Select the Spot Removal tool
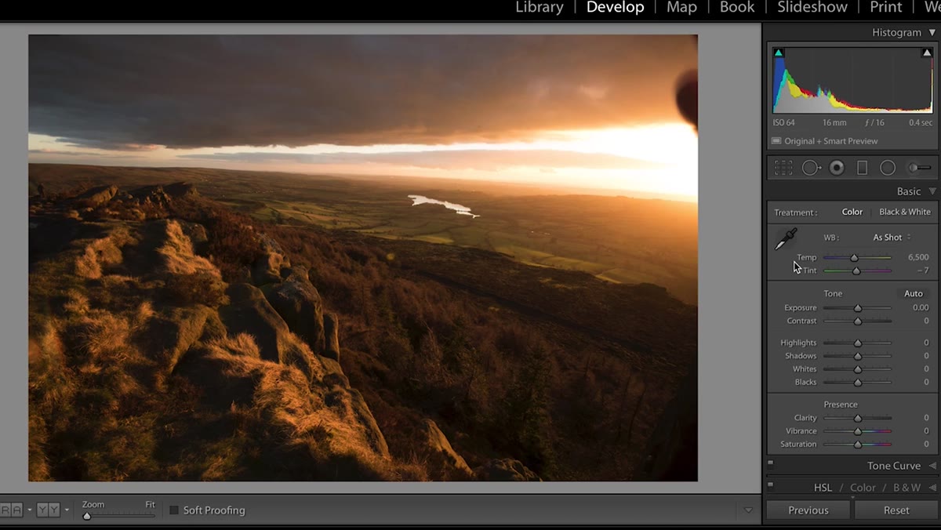Image resolution: width=941 pixels, height=530 pixels. point(811,168)
